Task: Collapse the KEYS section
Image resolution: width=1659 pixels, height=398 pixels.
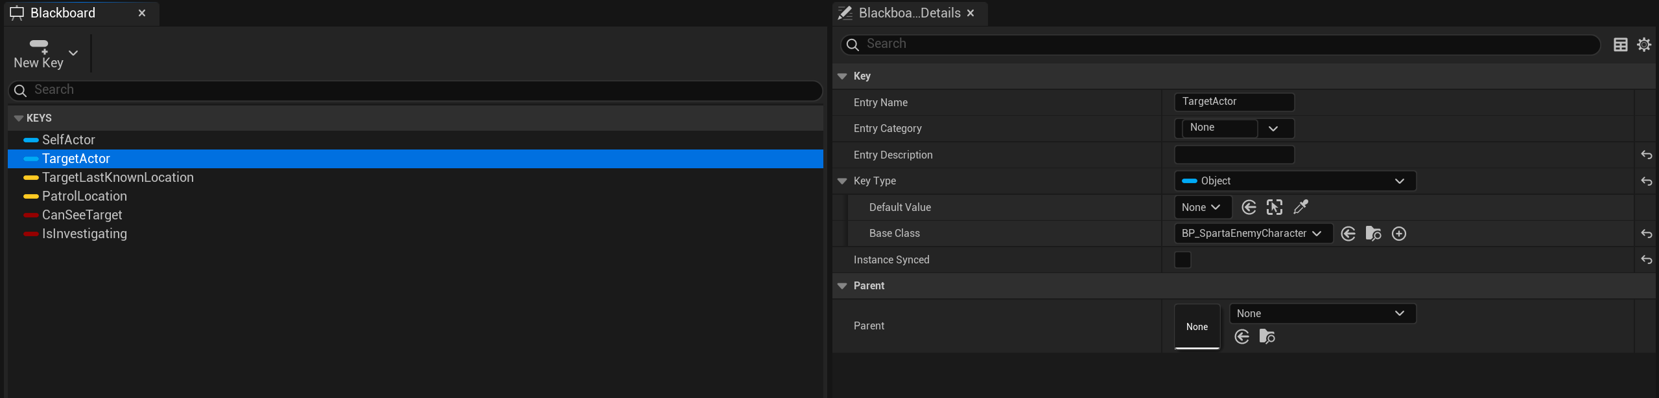Action: (x=19, y=118)
